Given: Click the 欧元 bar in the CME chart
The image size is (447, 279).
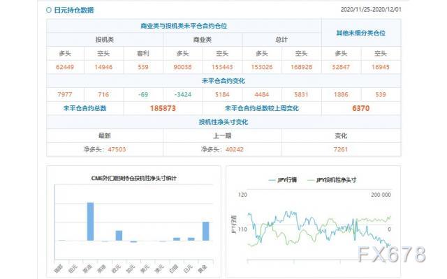Looking at the screenshot, I should point(119,236).
